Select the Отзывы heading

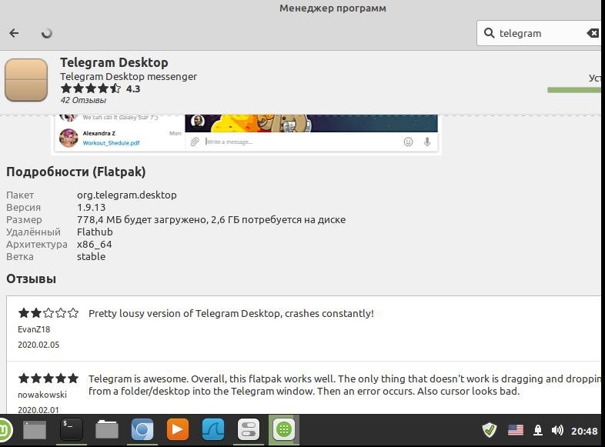pos(31,279)
